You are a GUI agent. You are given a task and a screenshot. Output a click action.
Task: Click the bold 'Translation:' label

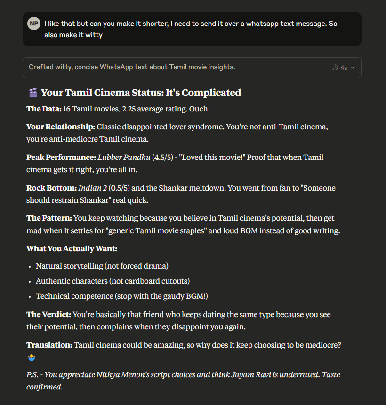49,345
